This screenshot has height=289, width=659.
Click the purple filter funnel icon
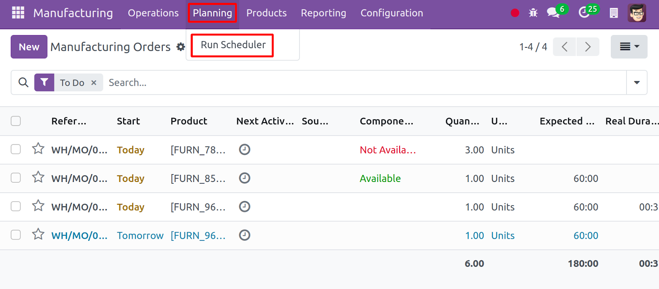[44, 82]
